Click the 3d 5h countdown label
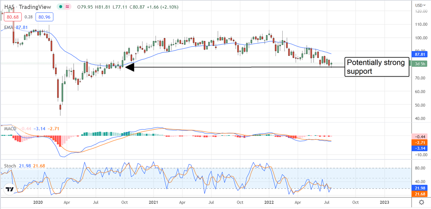Image resolution: width=431 pixels, height=209 pixels. tap(418, 63)
